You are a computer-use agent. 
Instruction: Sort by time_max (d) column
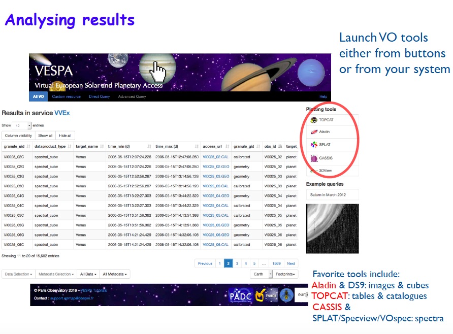pyautogui.click(x=177, y=146)
